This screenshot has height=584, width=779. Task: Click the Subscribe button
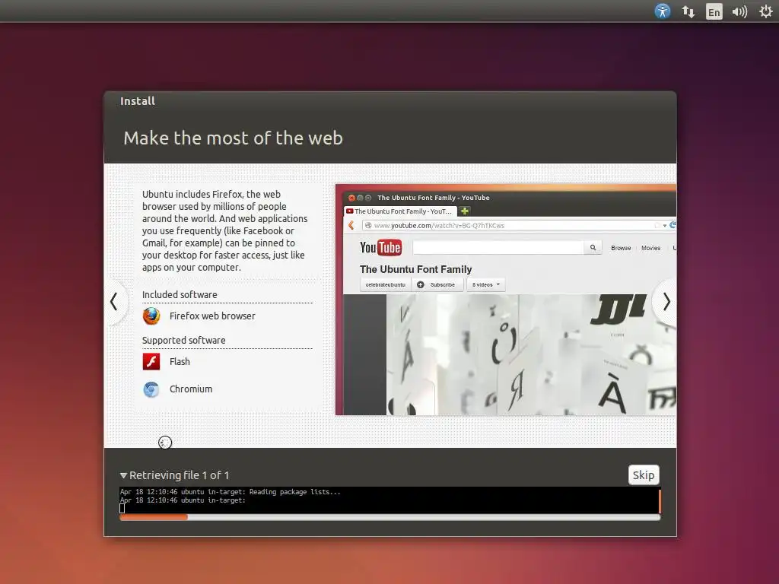[437, 284]
